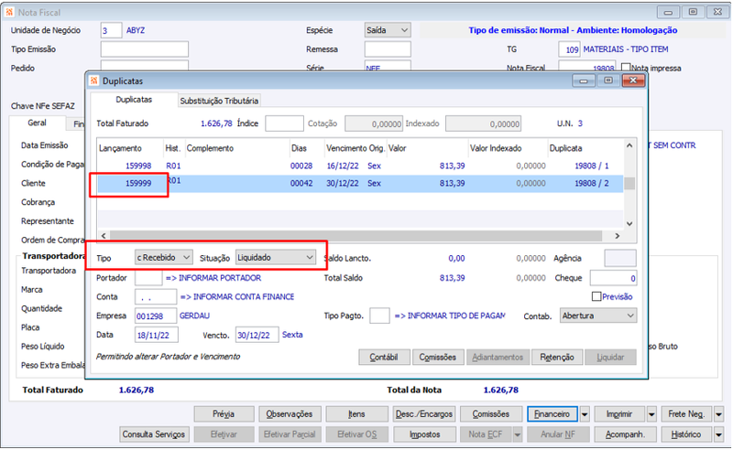Click the Acompanh. button
The height and width of the screenshot is (449, 733).
pyautogui.click(x=625, y=434)
